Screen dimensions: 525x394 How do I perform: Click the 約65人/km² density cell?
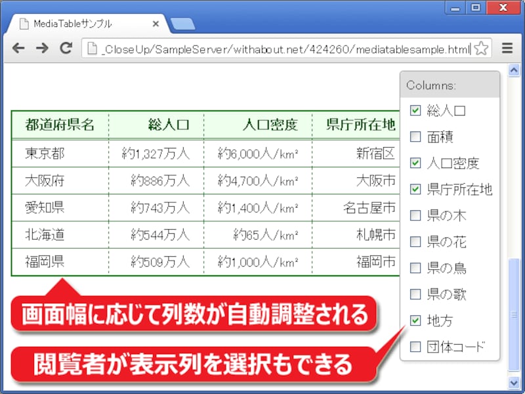pos(258,235)
